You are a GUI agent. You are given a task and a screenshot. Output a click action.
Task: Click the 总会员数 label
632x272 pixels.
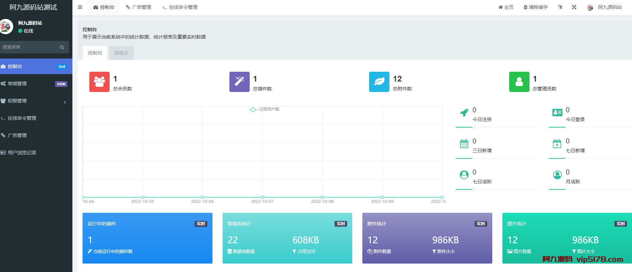pyautogui.click(x=122, y=89)
